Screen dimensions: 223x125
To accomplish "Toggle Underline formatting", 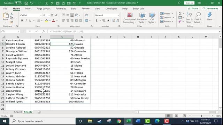I will tap(30, 21).
